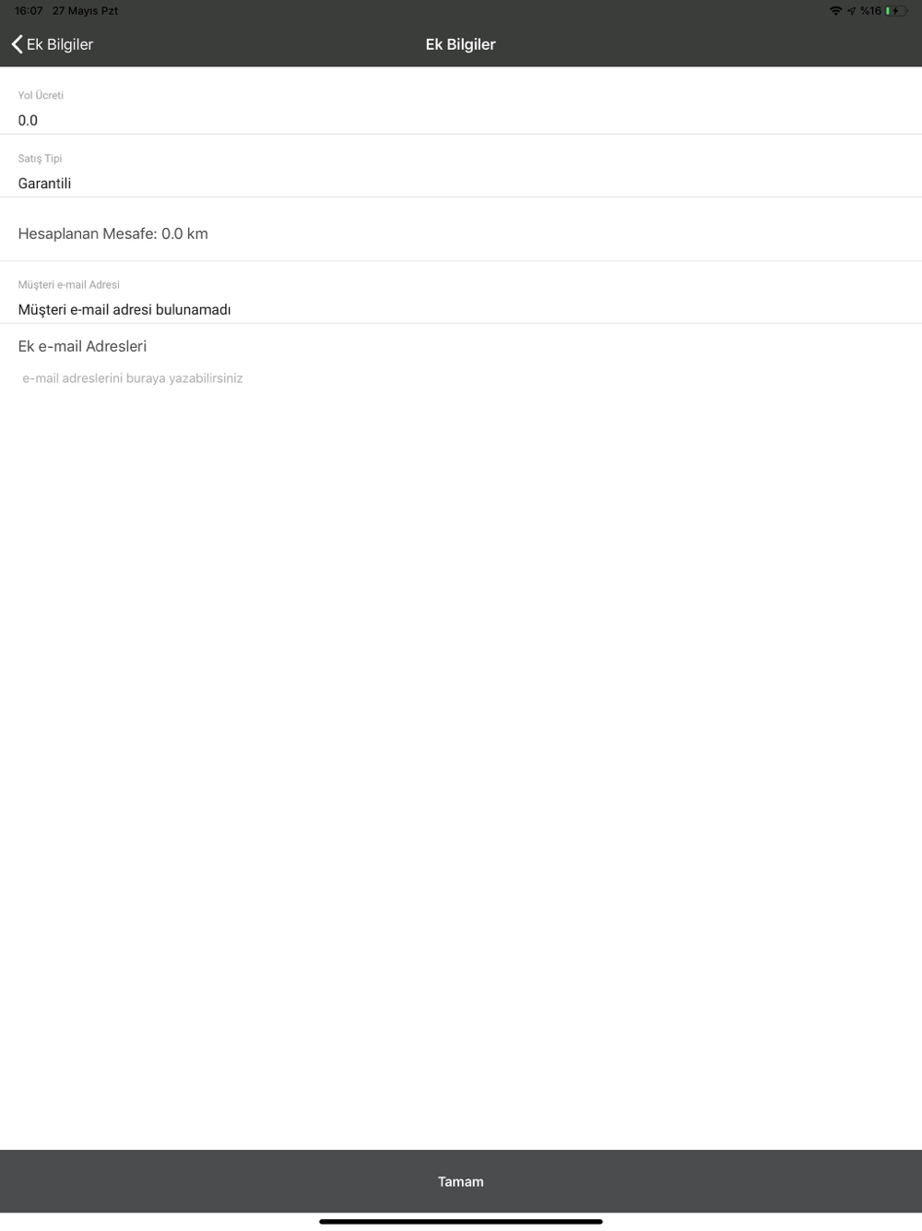This screenshot has height=1231, width=922.
Task: Select the Satış Tipi field label
Action: 40,159
